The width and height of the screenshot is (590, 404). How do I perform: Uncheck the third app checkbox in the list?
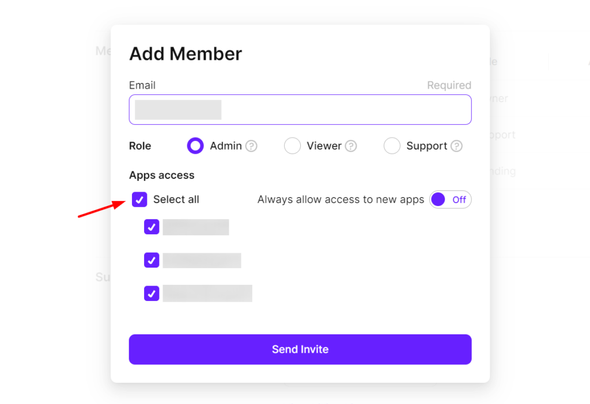(x=152, y=294)
